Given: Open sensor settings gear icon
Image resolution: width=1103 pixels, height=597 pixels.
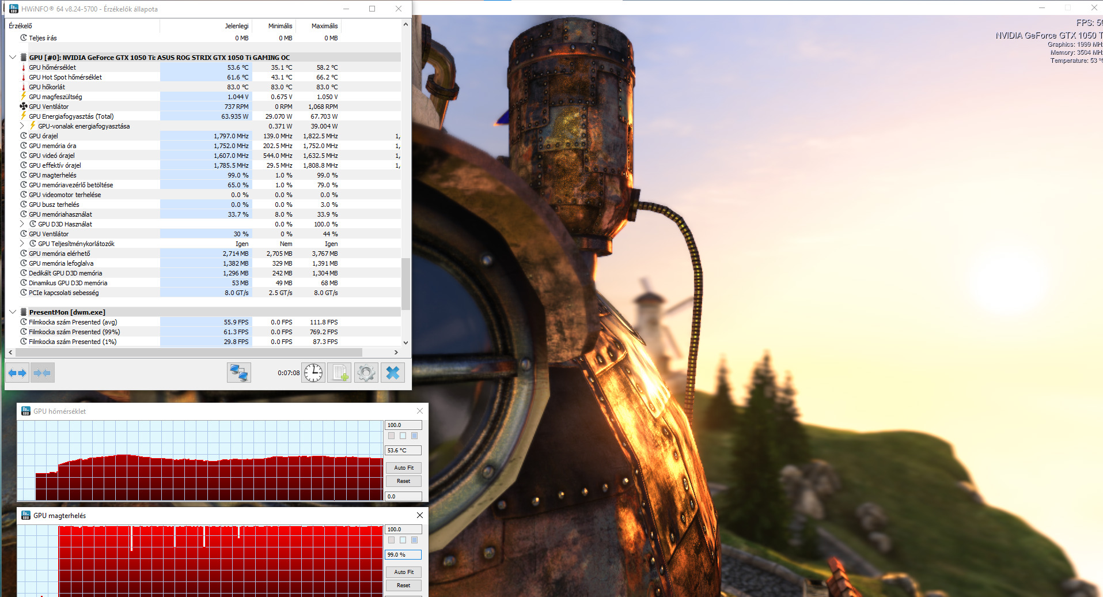Looking at the screenshot, I should point(366,373).
